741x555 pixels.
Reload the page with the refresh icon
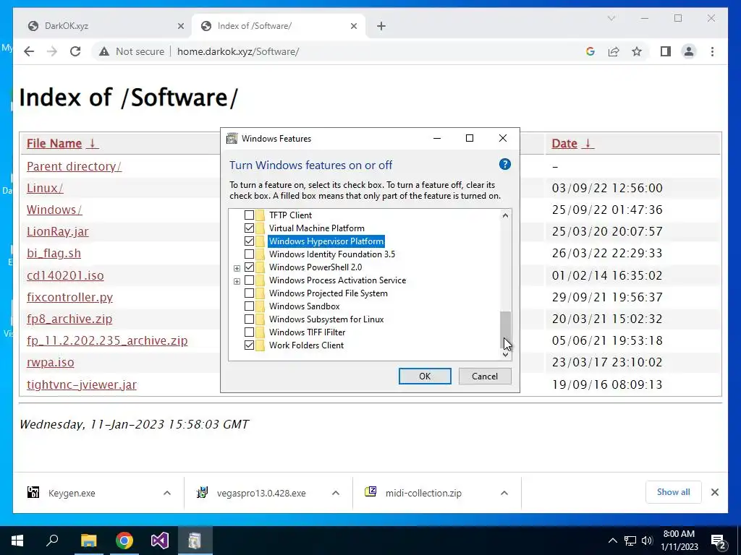click(x=75, y=51)
